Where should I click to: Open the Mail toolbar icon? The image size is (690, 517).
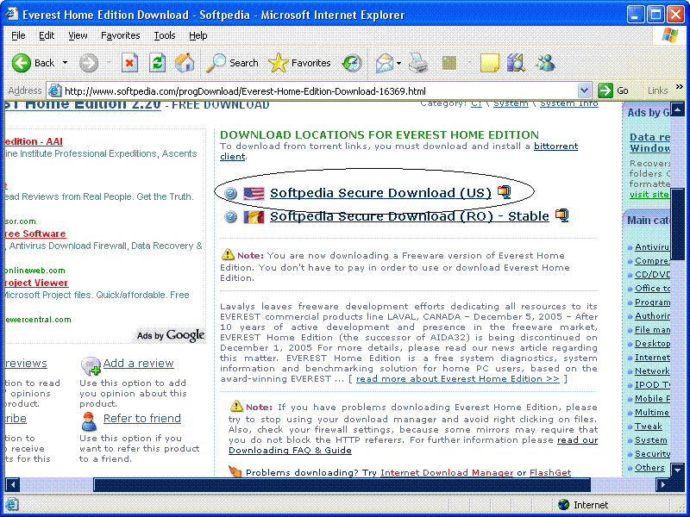(384, 63)
